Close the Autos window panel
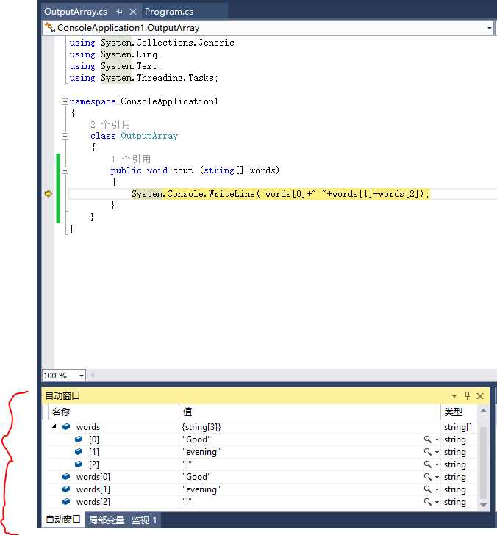497x535 pixels. 480,396
